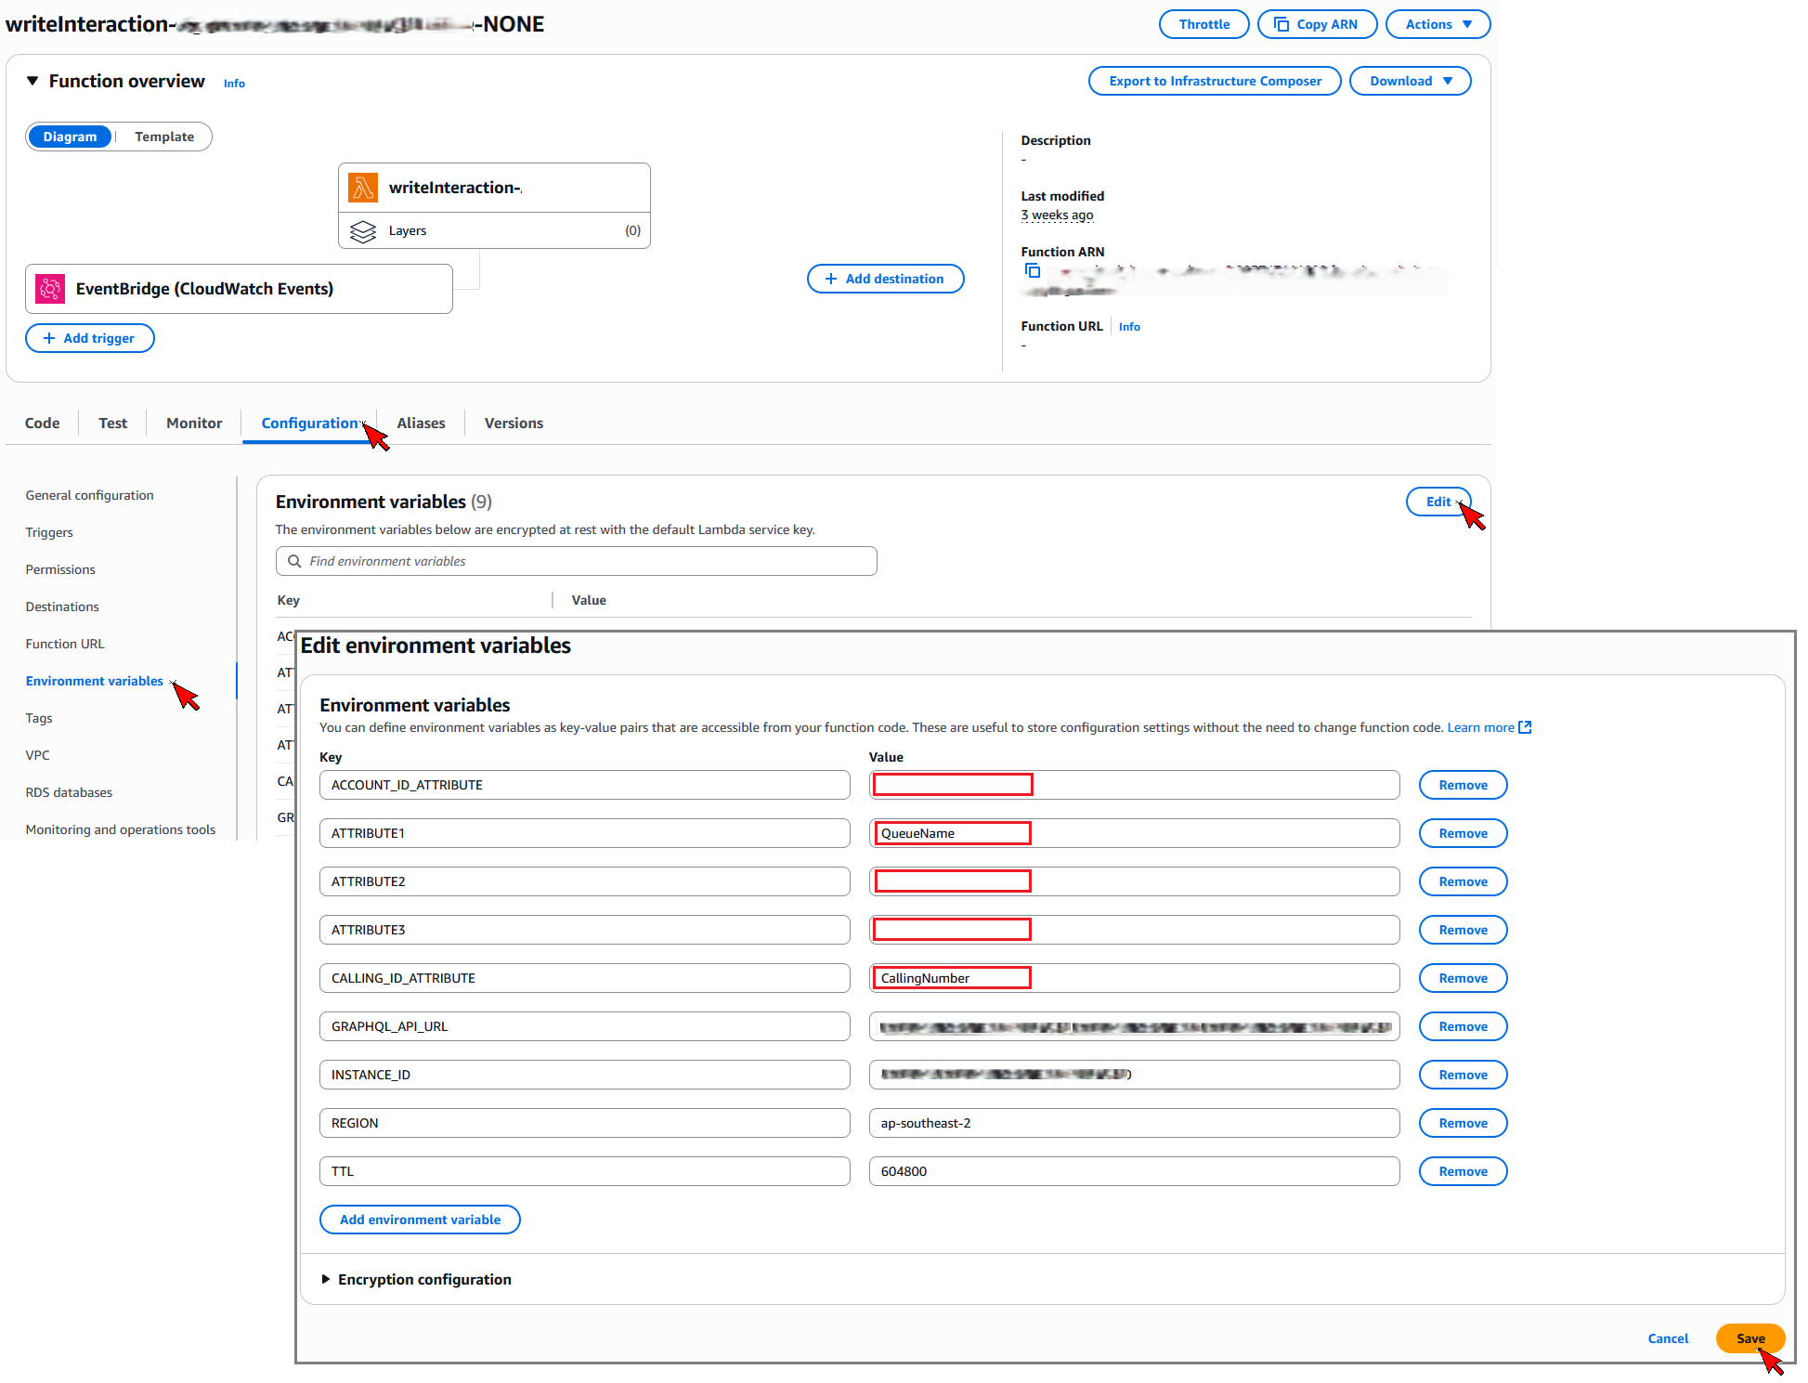Click Add environment variable button
Screen dimensions: 1808x1383
420,1220
